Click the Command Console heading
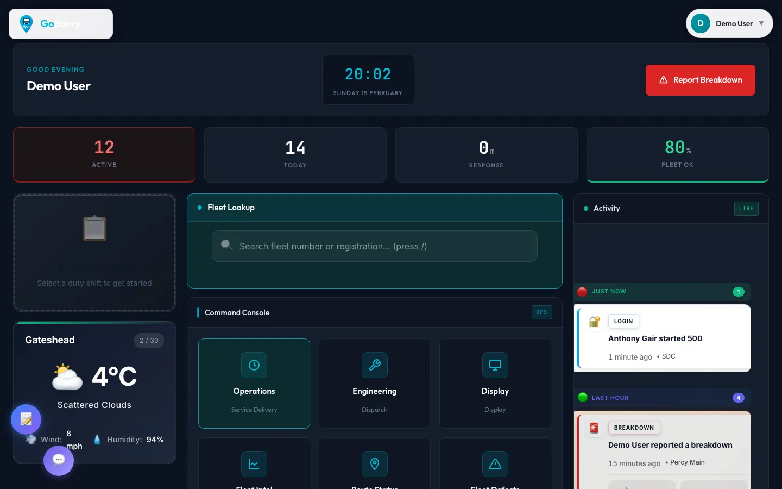The width and height of the screenshot is (782, 489). [237, 312]
